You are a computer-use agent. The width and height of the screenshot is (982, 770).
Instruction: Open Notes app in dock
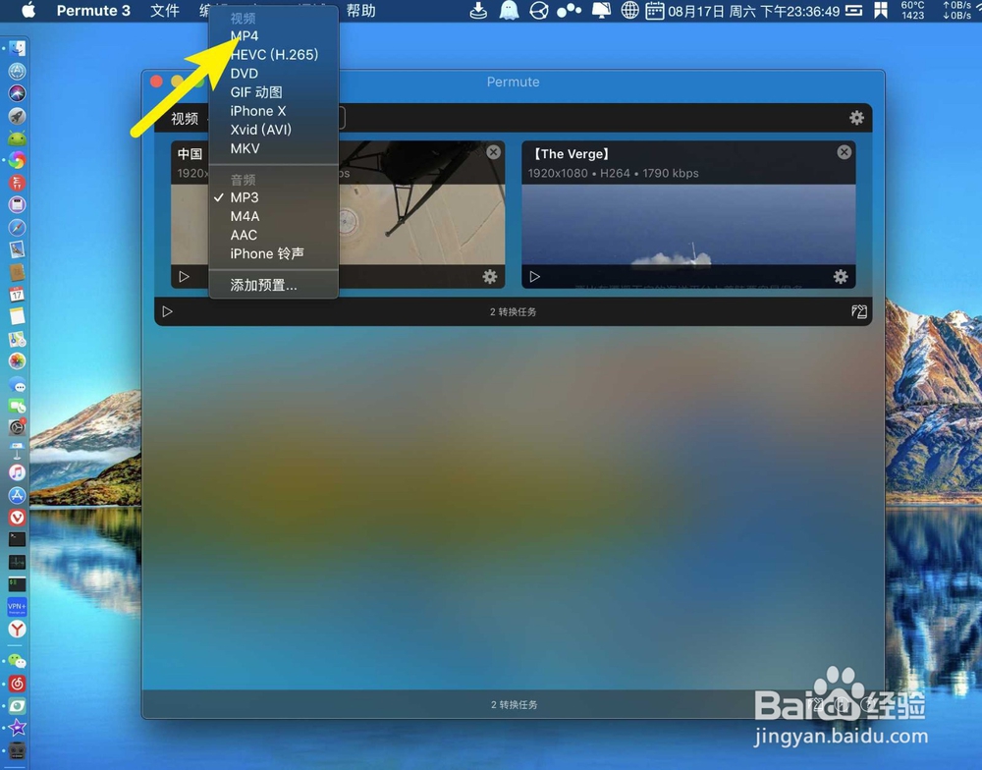(x=17, y=316)
